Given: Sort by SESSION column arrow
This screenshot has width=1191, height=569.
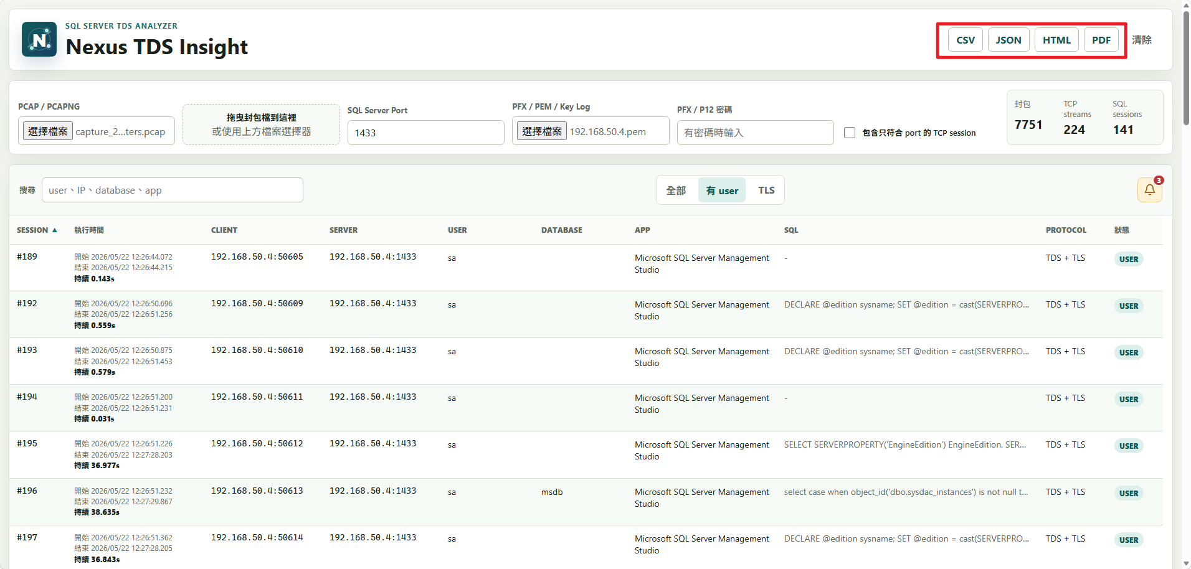Looking at the screenshot, I should coord(55,230).
